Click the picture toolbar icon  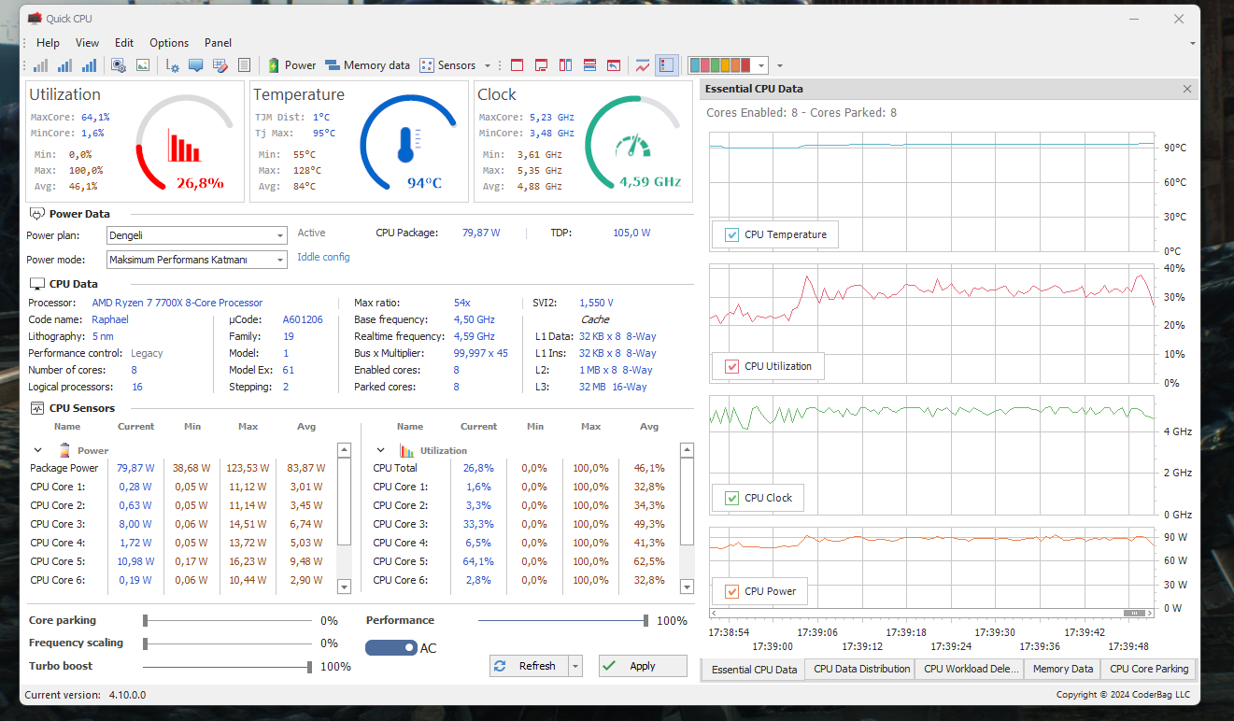pyautogui.click(x=143, y=65)
